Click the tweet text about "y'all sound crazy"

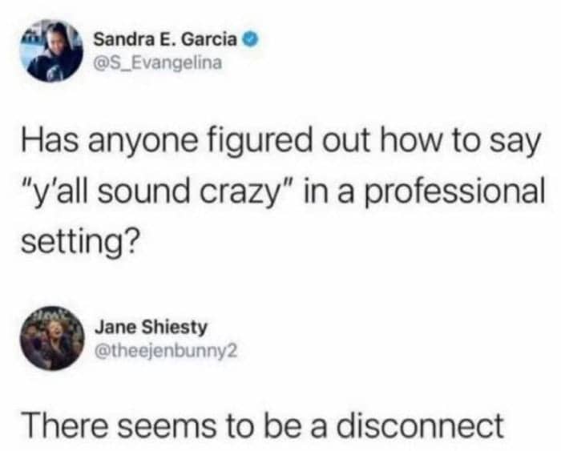click(283, 191)
